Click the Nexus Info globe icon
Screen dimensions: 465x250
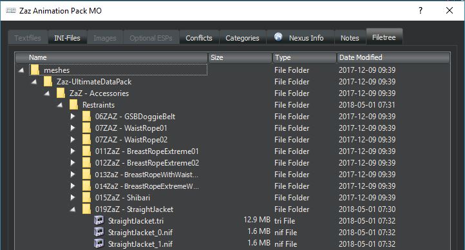(278, 37)
